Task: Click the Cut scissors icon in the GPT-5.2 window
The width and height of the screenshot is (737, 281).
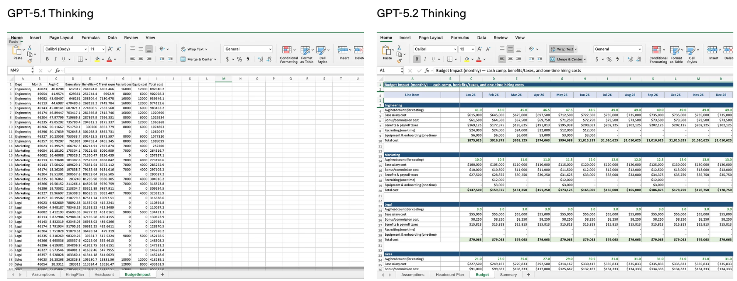Action: tap(399, 48)
